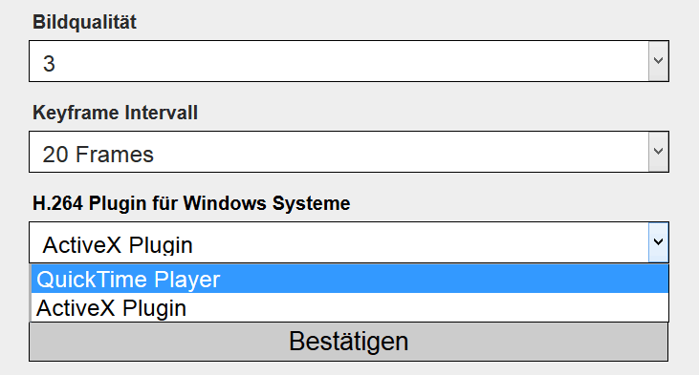The width and height of the screenshot is (699, 375).
Task: Expand the Keyframe Intervall dropdown arrow
Action: tap(659, 152)
